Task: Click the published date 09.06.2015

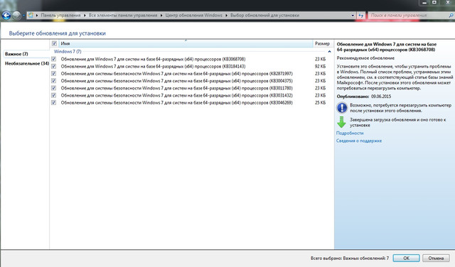Action: pos(381,97)
